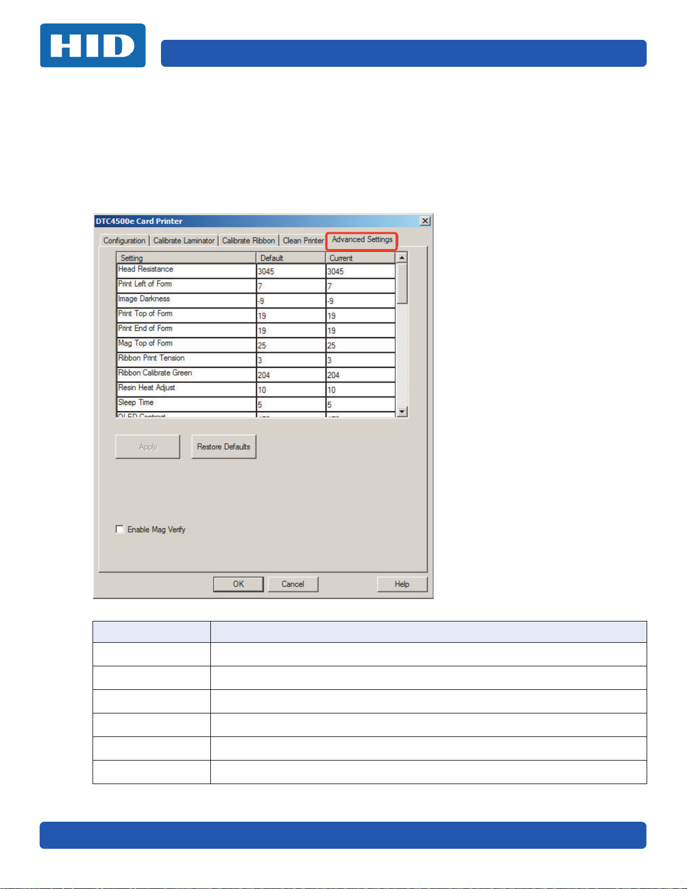The width and height of the screenshot is (687, 889).
Task: Select the Calibrate Ribbon tab
Action: click(248, 241)
